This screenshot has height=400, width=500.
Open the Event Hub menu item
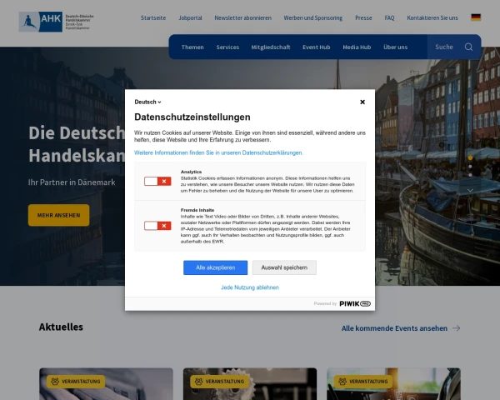point(316,47)
